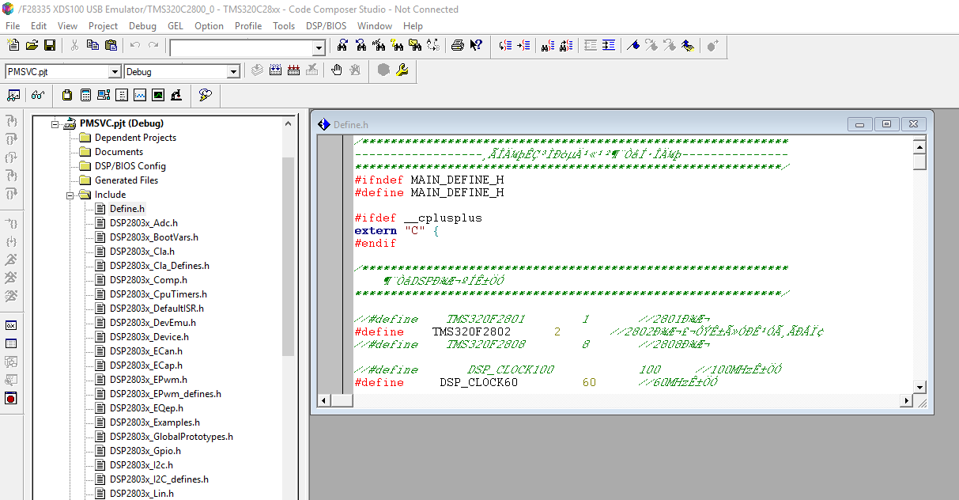Click the eyeglasses watch window icon
Image resolution: width=959 pixels, height=500 pixels.
pos(37,96)
